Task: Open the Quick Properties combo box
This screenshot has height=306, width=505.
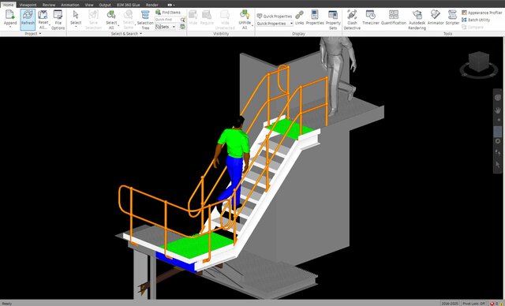Action: point(275,24)
